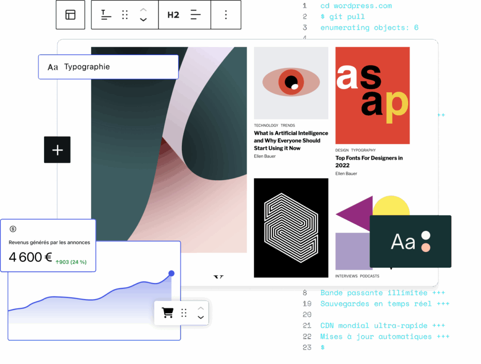
Task: Click the white color dot in style card
Action: coord(426,235)
